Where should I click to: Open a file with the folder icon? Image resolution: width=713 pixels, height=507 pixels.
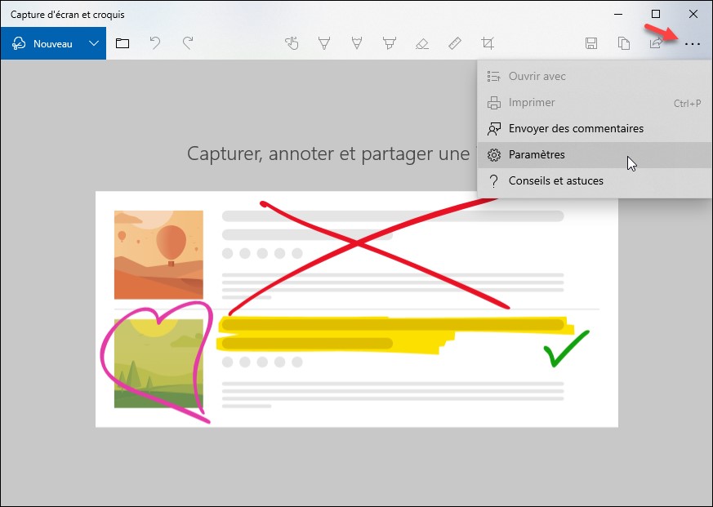coord(123,43)
